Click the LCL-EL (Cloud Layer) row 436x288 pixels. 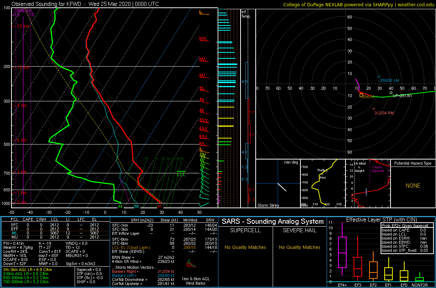(164, 247)
